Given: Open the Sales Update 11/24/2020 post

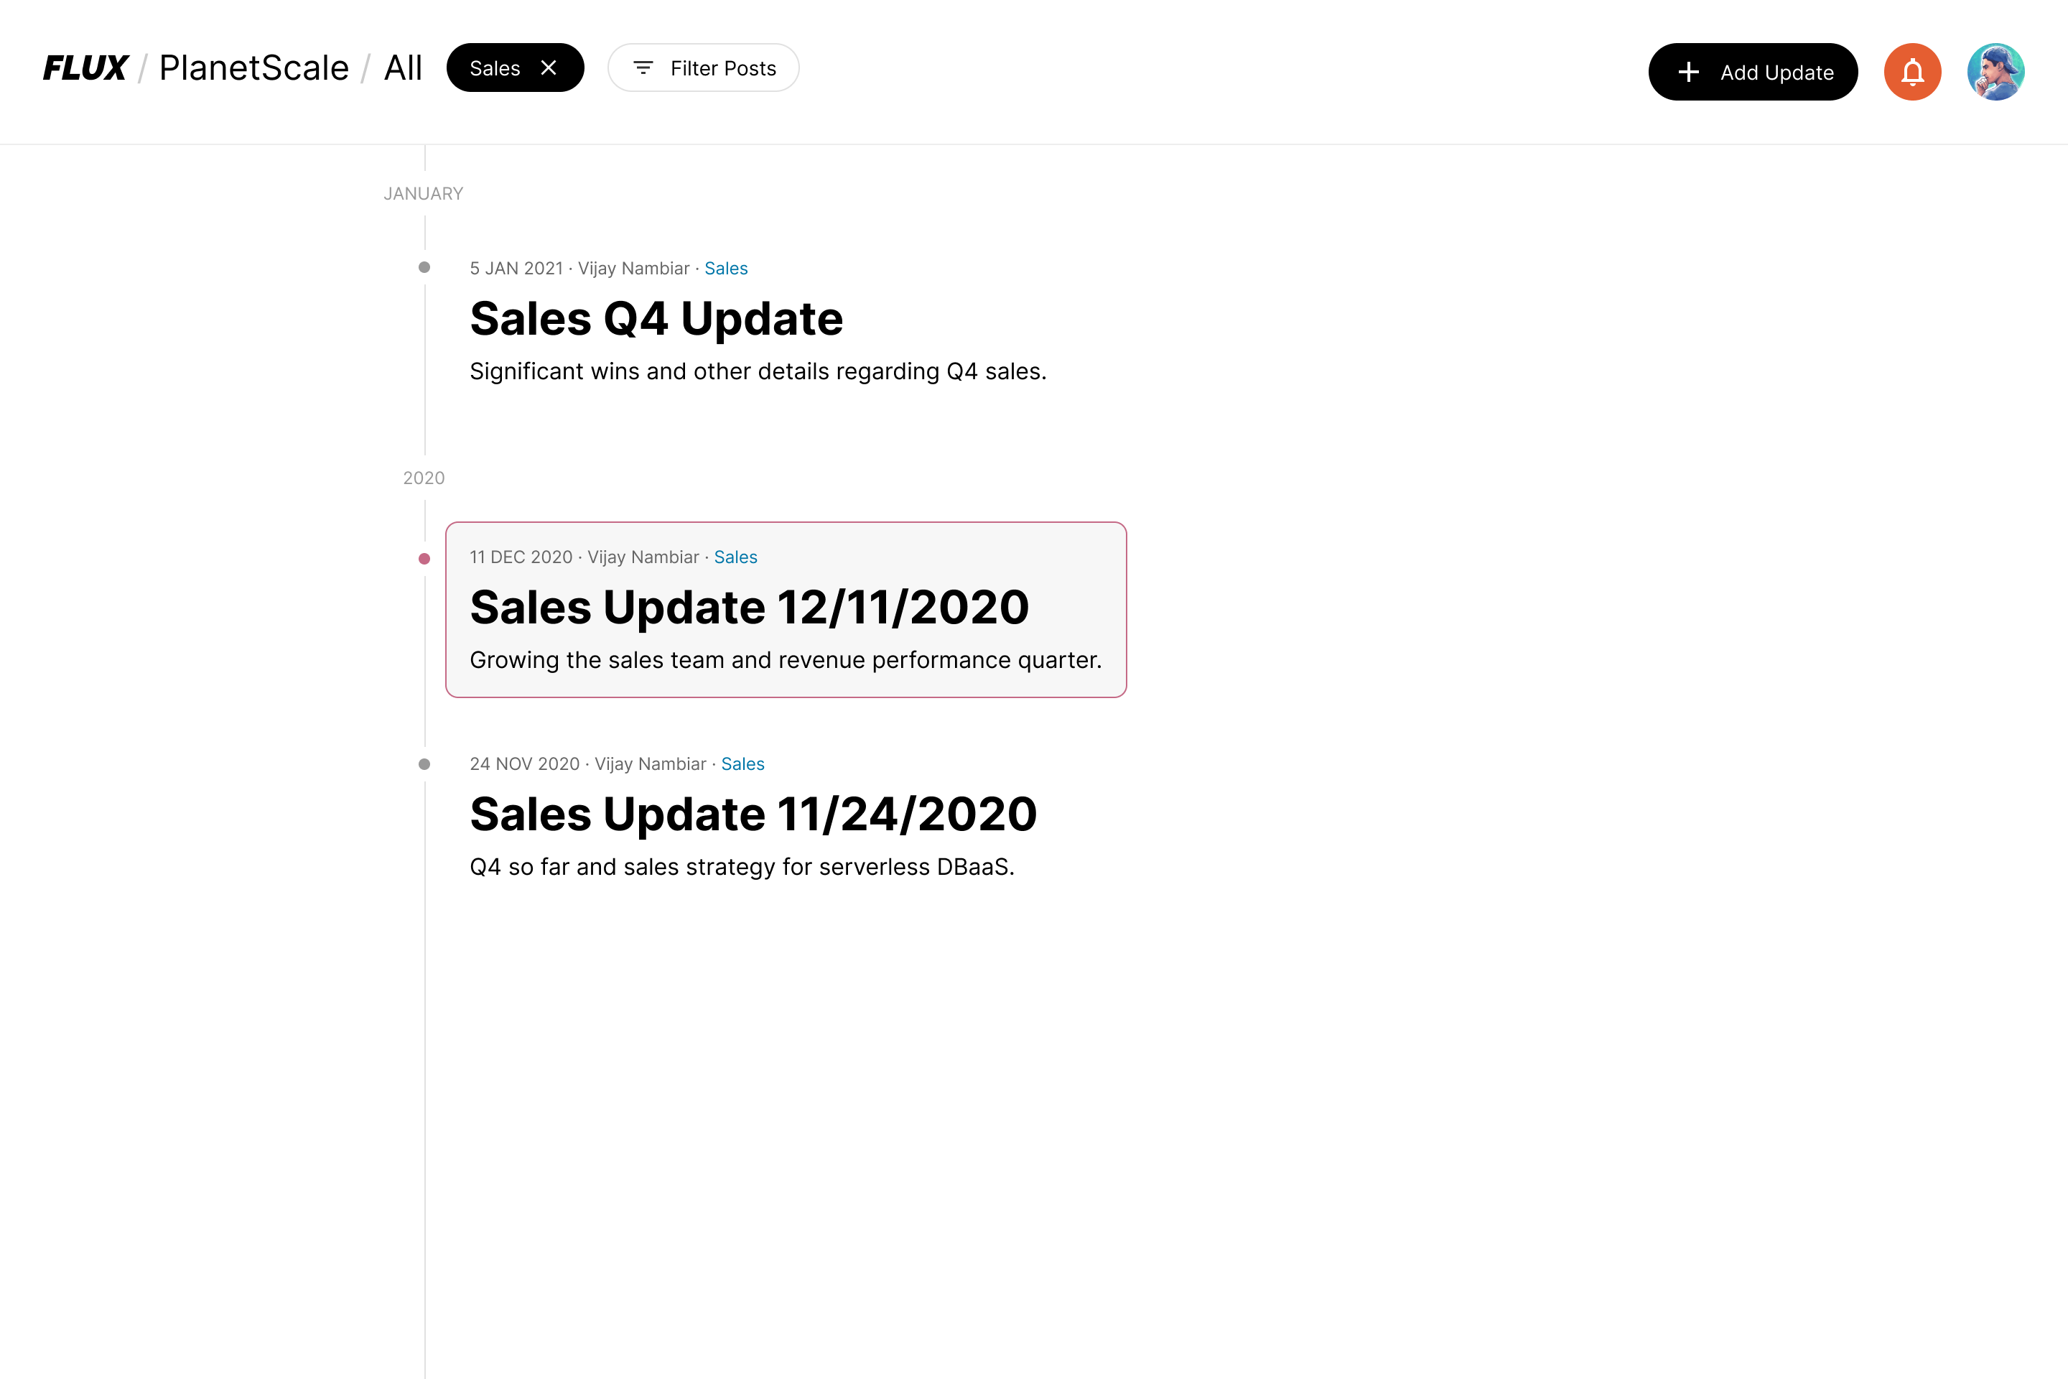Looking at the screenshot, I should pyautogui.click(x=753, y=814).
